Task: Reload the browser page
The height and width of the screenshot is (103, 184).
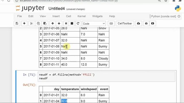Action: tap(9, 1)
